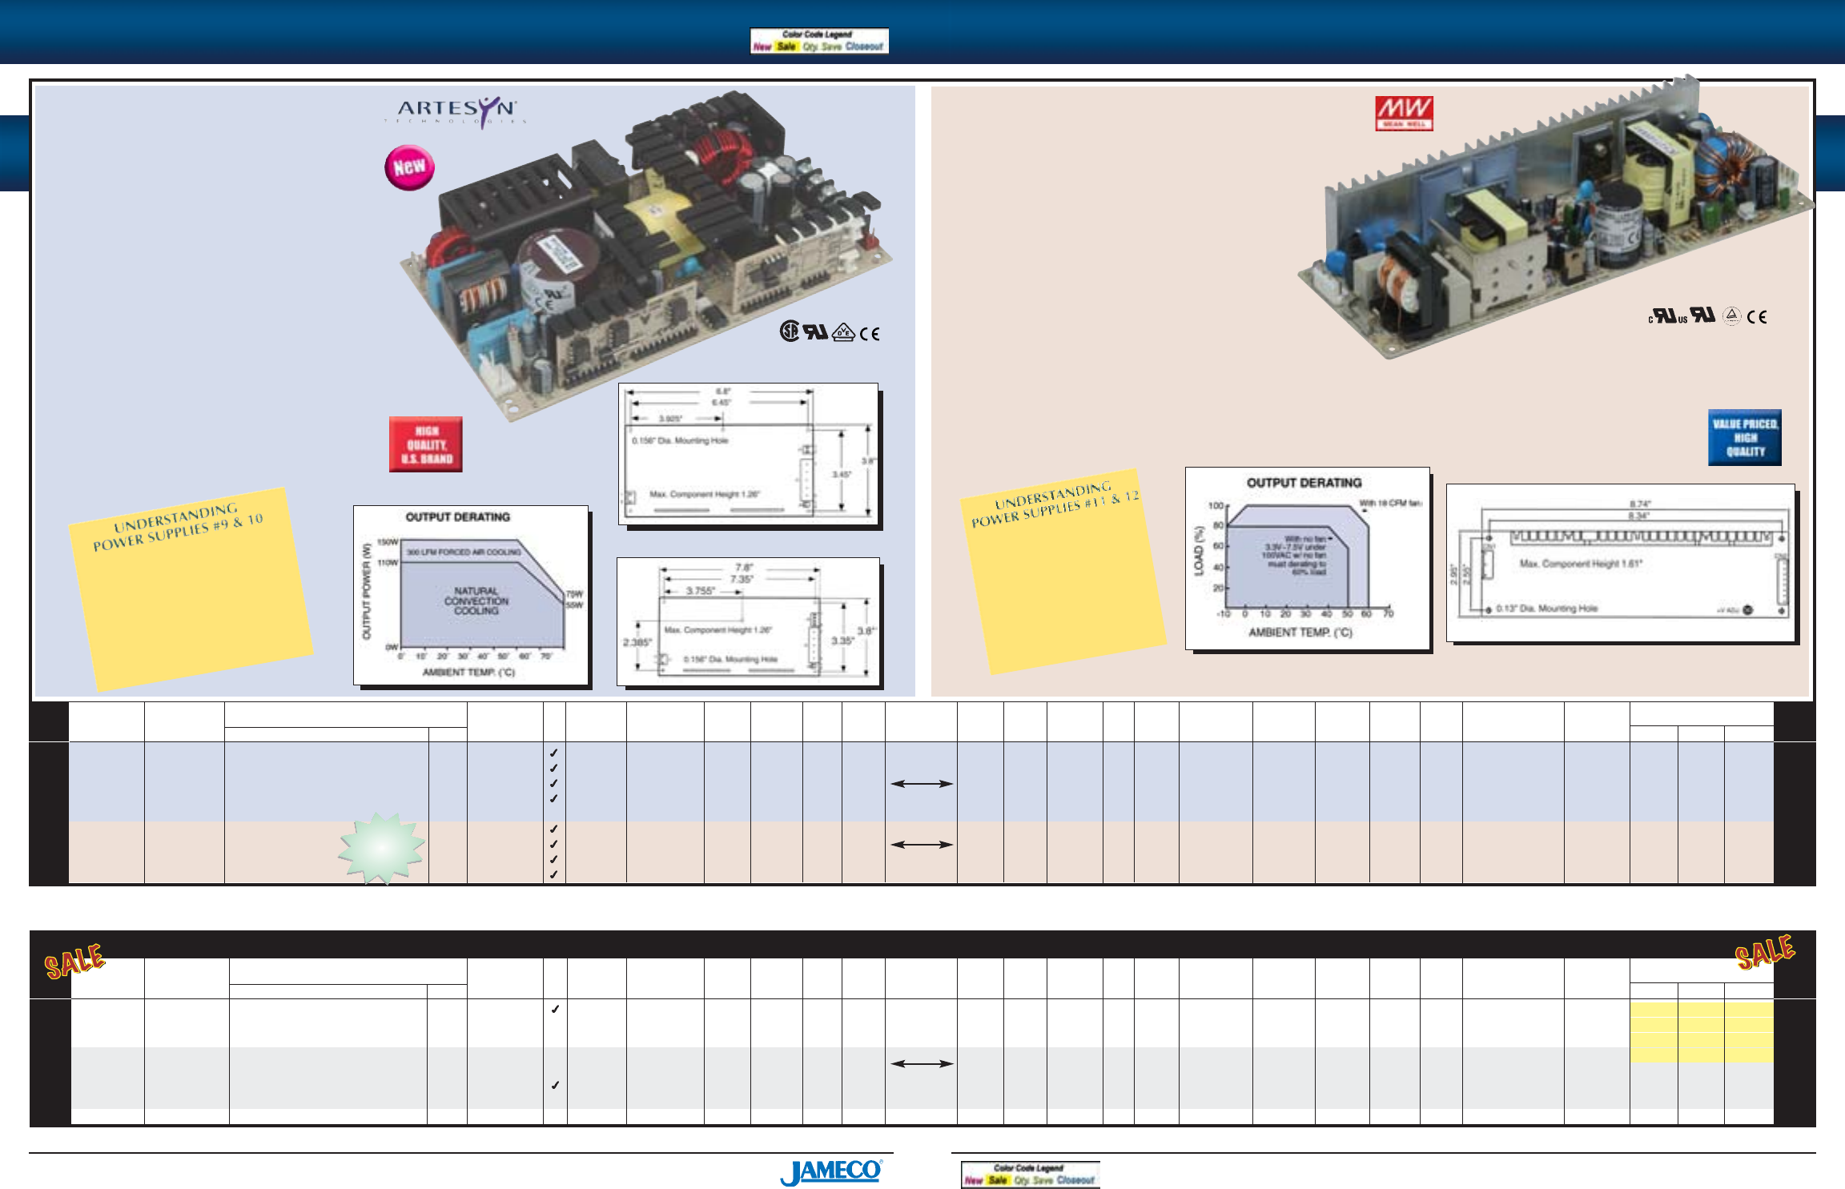Screen dimensions: 1845x1189
Task: Click the green starburst in the table
Action: click(381, 849)
